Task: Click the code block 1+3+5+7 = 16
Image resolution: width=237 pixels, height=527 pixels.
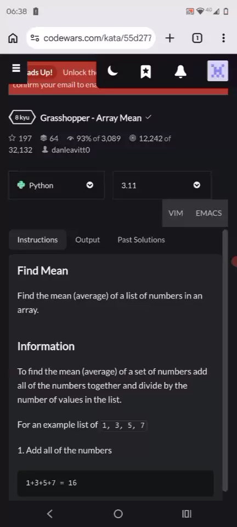Action: click(115, 483)
